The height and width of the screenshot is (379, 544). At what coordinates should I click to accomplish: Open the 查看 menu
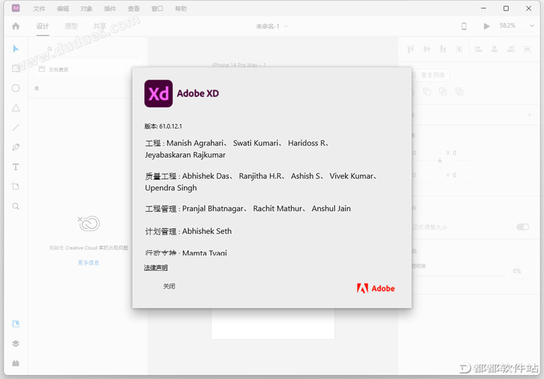133,9
